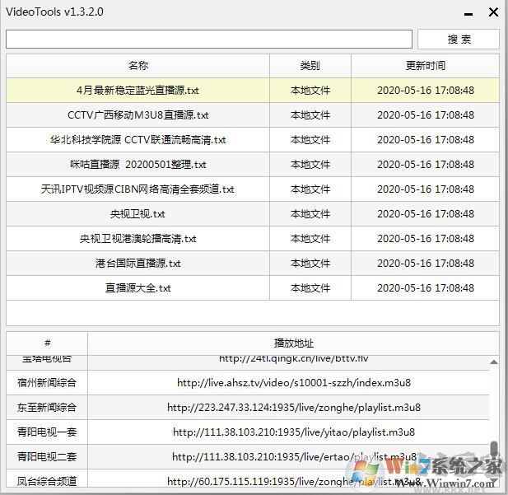Pick 港台国际直播源.txt row
Image resolution: width=508 pixels, height=495 pixels.
137,264
